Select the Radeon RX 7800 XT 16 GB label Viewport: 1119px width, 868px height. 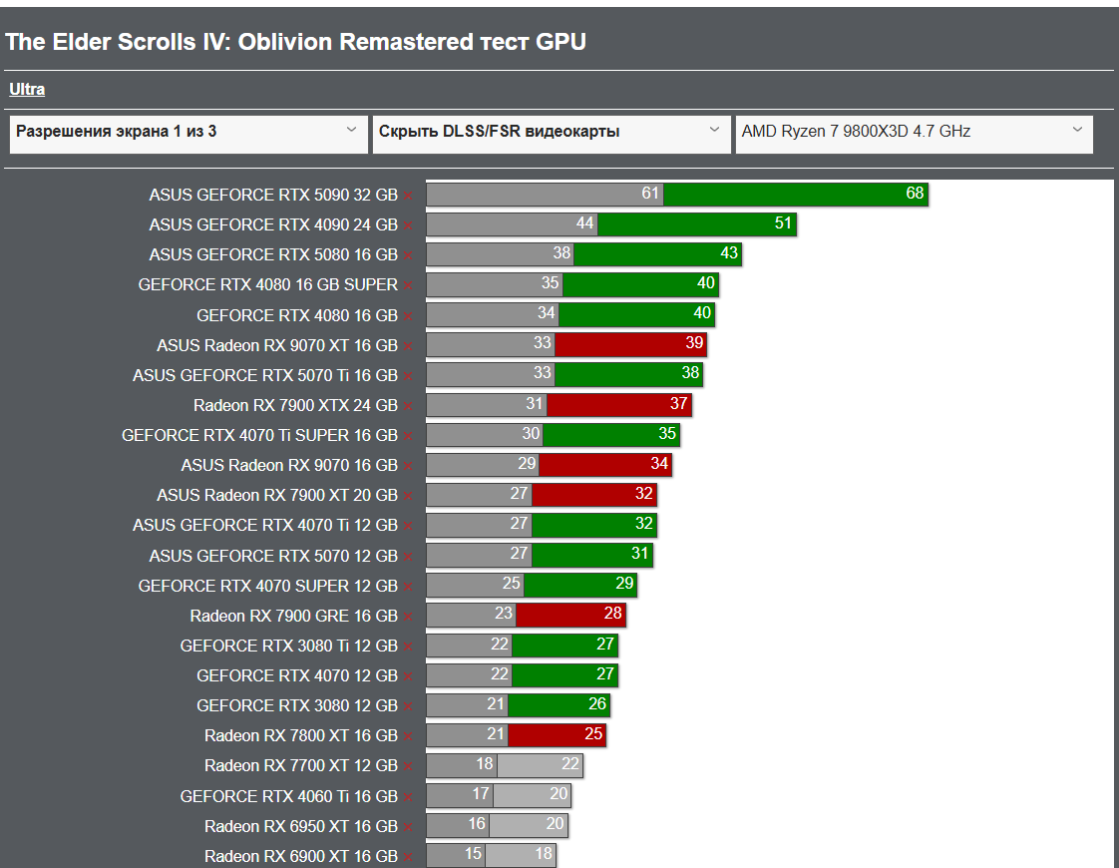(x=301, y=736)
